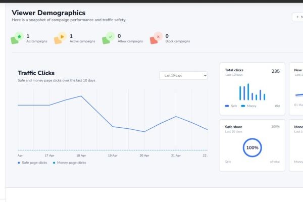
Task: Click the 20 Apr axis label
Action: pyautogui.click(x=144, y=156)
